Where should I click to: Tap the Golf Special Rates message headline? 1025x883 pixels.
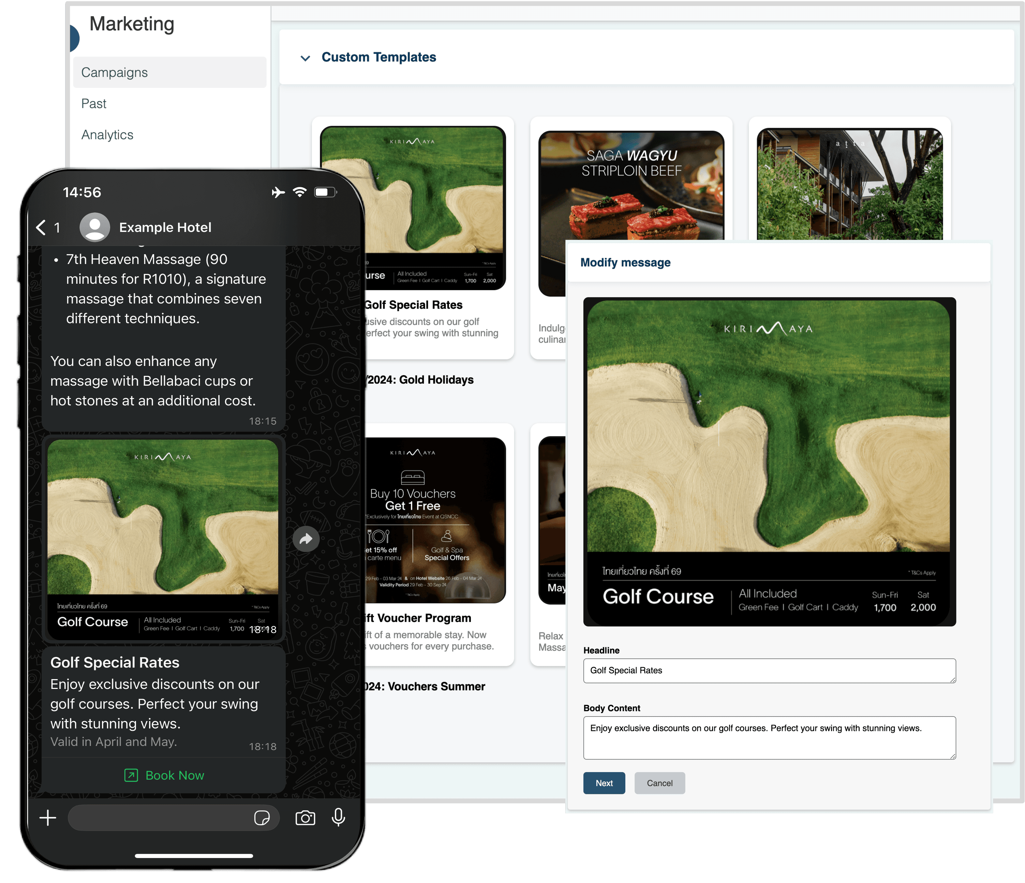(x=115, y=662)
